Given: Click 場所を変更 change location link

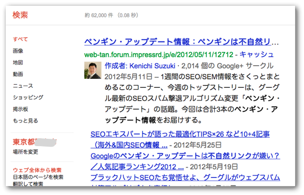Looking at the screenshot, I should click(25, 151).
